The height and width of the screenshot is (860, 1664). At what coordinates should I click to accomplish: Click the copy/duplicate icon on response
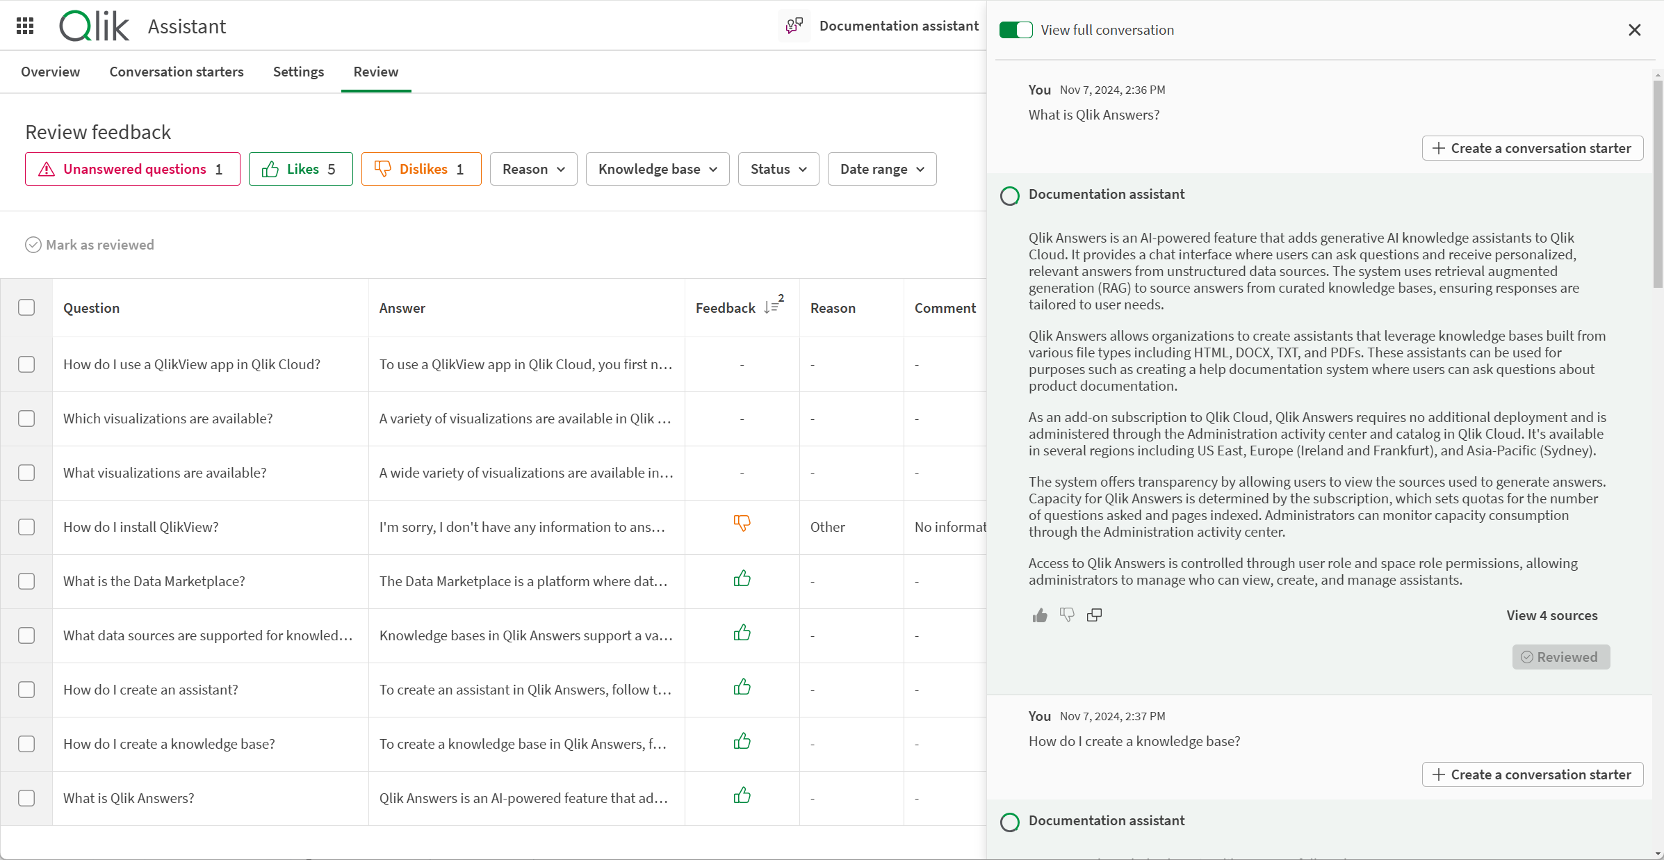point(1094,615)
